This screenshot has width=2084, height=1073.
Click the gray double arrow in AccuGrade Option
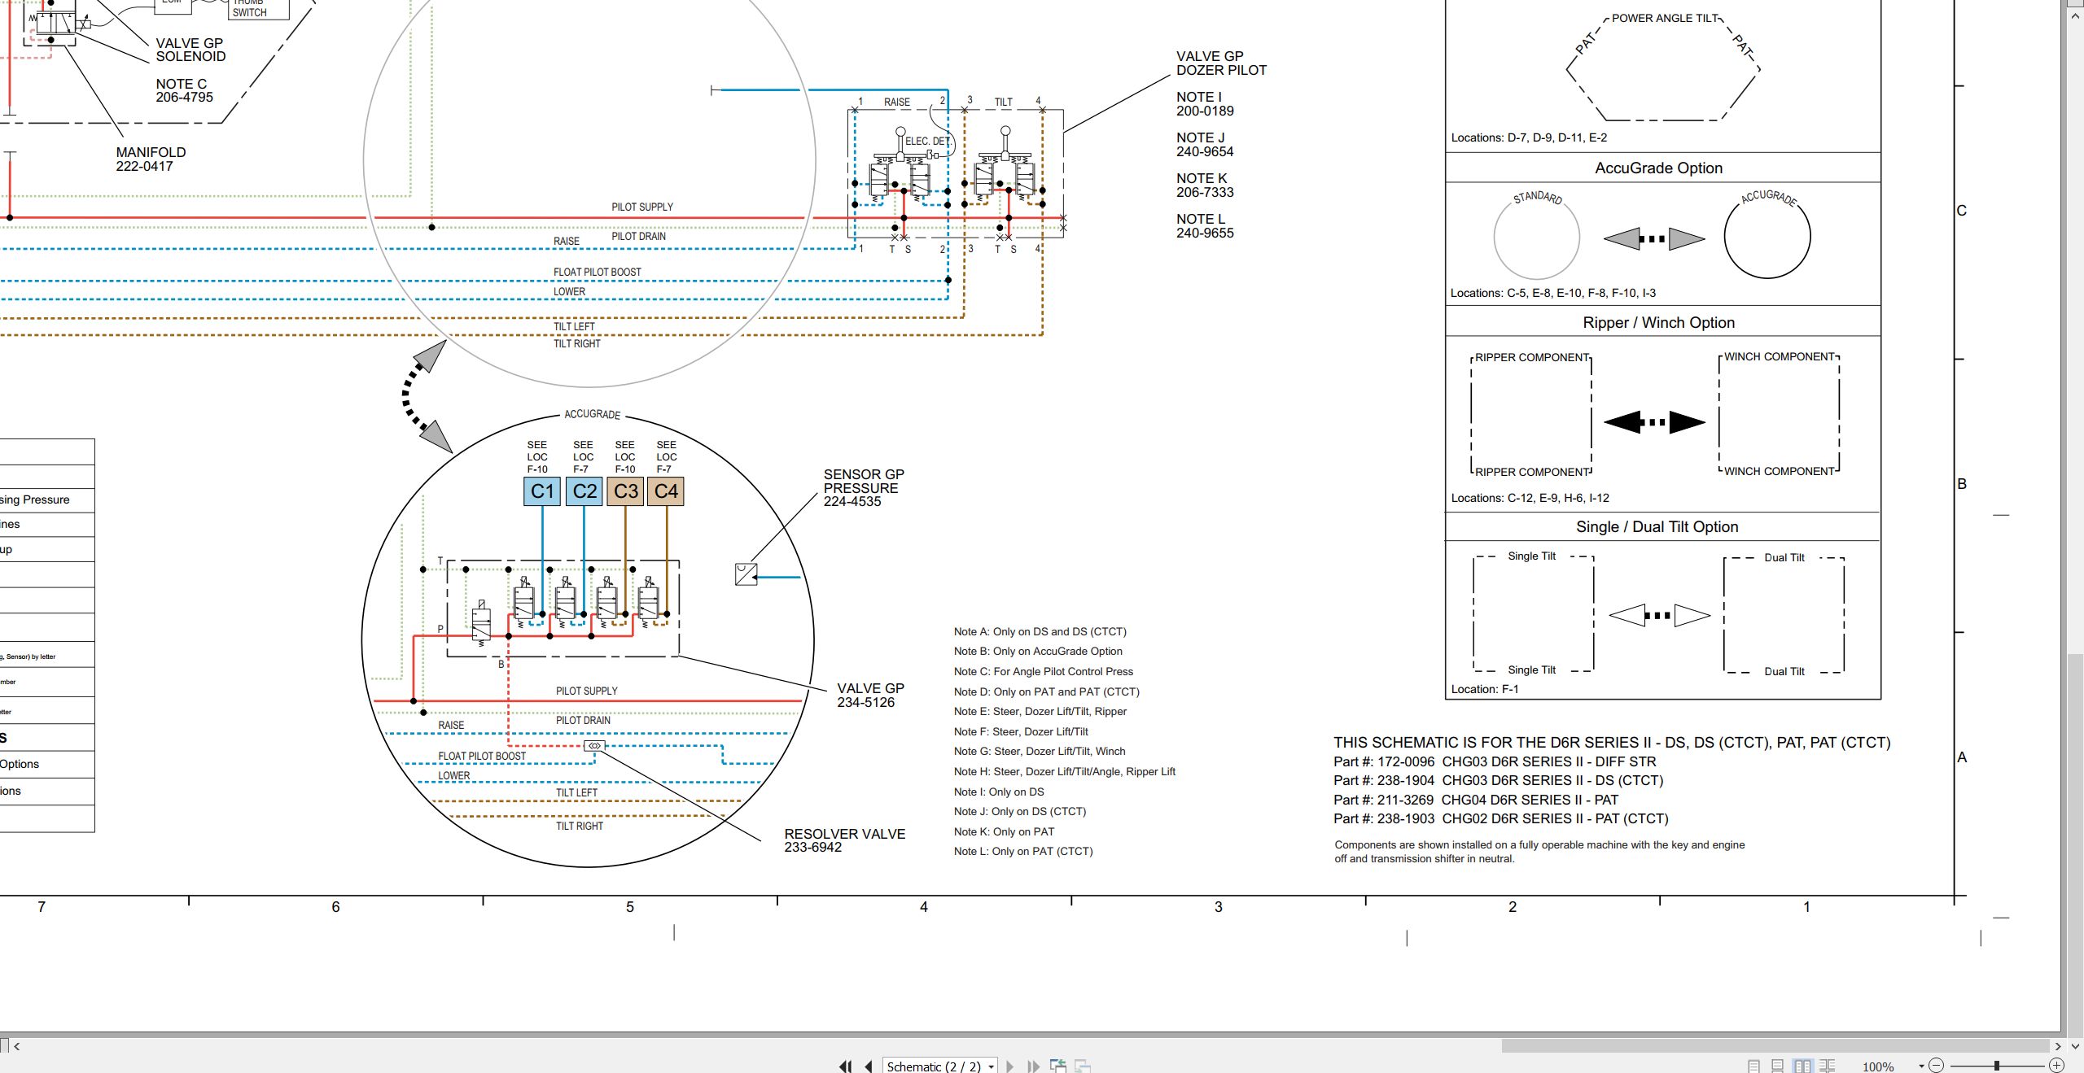[1654, 238]
